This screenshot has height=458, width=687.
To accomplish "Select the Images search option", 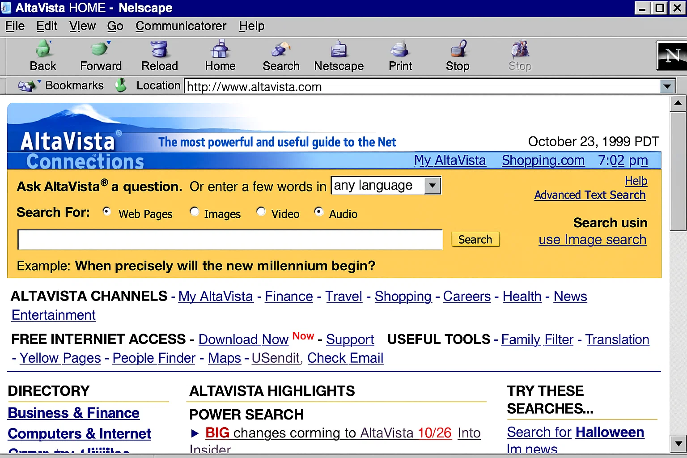I will (x=195, y=211).
